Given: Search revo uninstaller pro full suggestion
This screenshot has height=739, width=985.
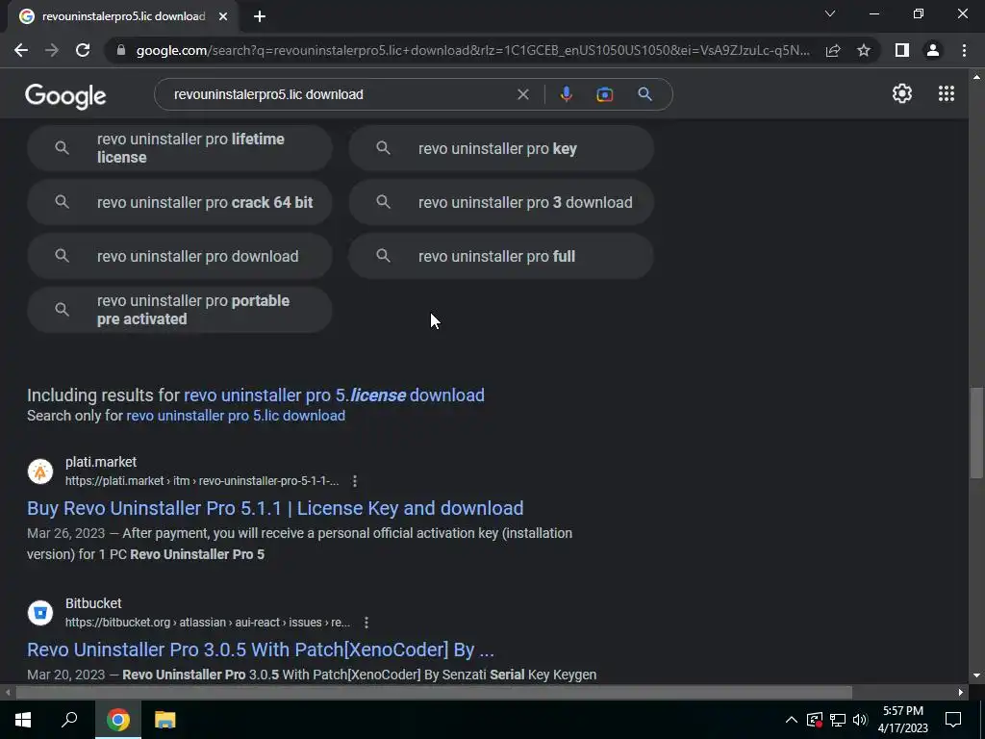Looking at the screenshot, I should [501, 256].
